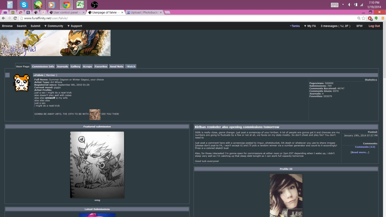This screenshot has height=217, width=386.
Task: Switch to the Gallery tab
Action: pos(75,66)
